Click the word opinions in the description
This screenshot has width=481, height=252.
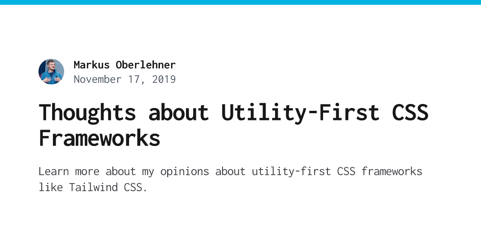[x=184, y=172]
